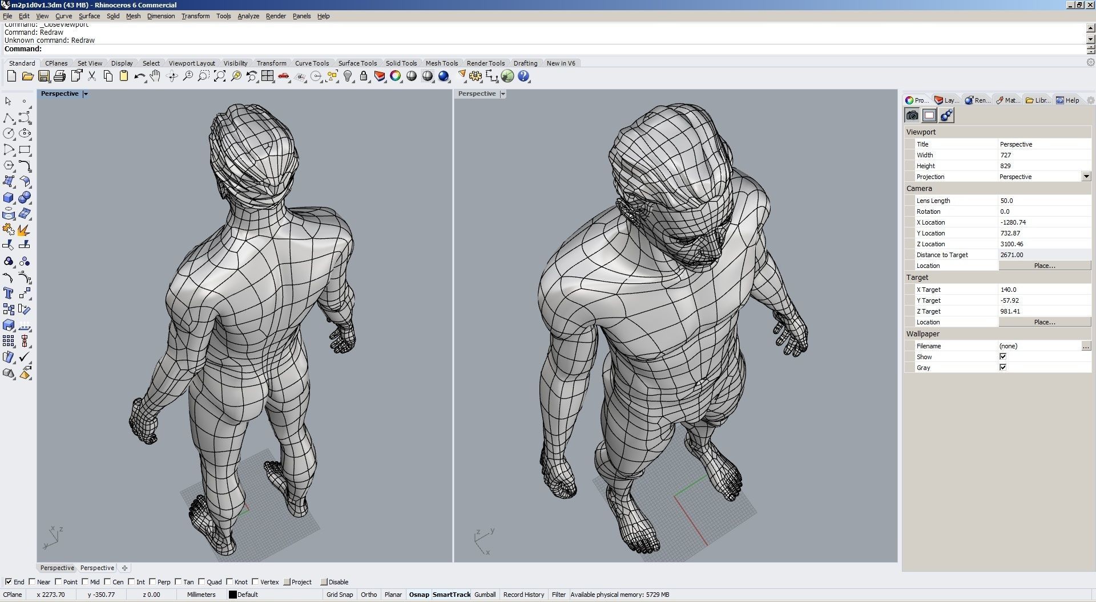Add a new viewport tab with plus icon

point(124,568)
